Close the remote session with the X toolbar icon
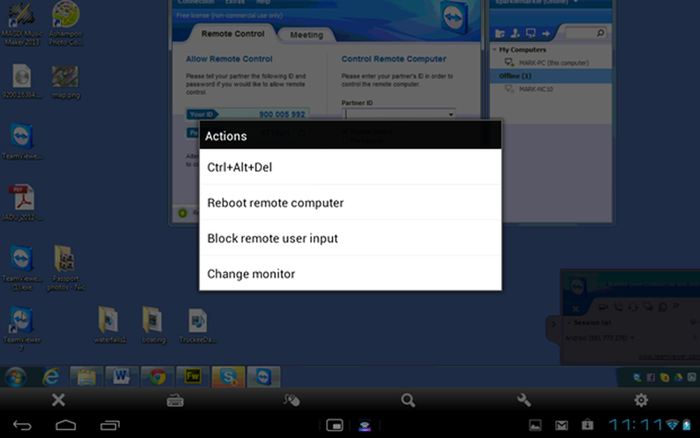This screenshot has width=700, height=438. pyautogui.click(x=59, y=399)
